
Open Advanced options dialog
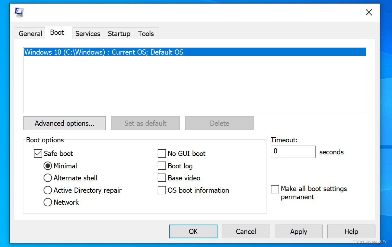coord(64,123)
